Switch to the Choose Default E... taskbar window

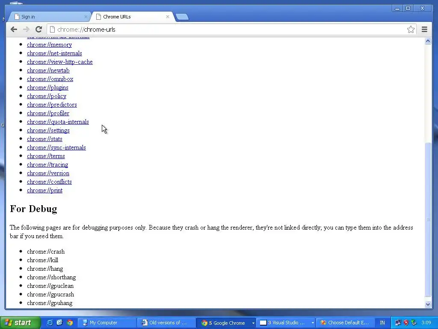345,323
